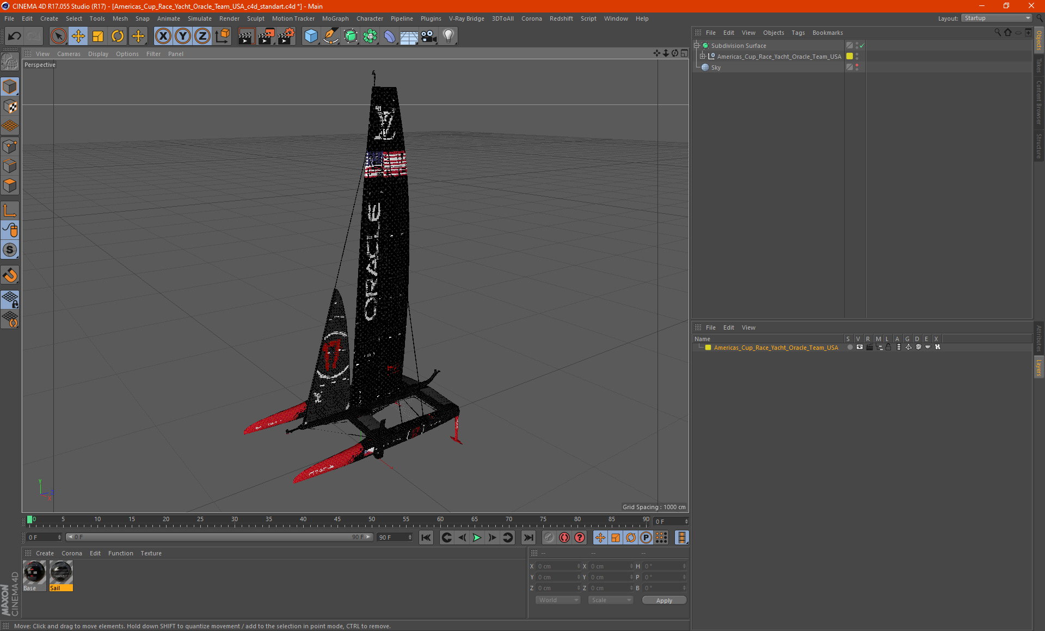The image size is (1045, 631).
Task: Click the X position input field
Action: click(558, 566)
